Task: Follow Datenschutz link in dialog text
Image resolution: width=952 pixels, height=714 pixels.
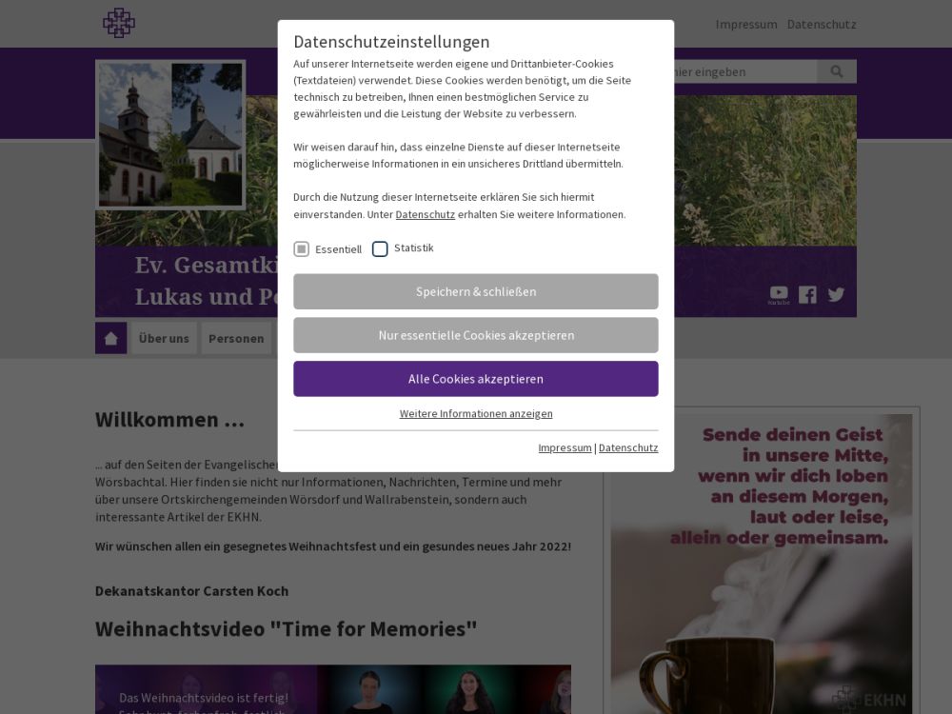Action: click(425, 214)
